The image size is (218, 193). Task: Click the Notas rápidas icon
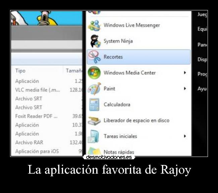[94, 151]
